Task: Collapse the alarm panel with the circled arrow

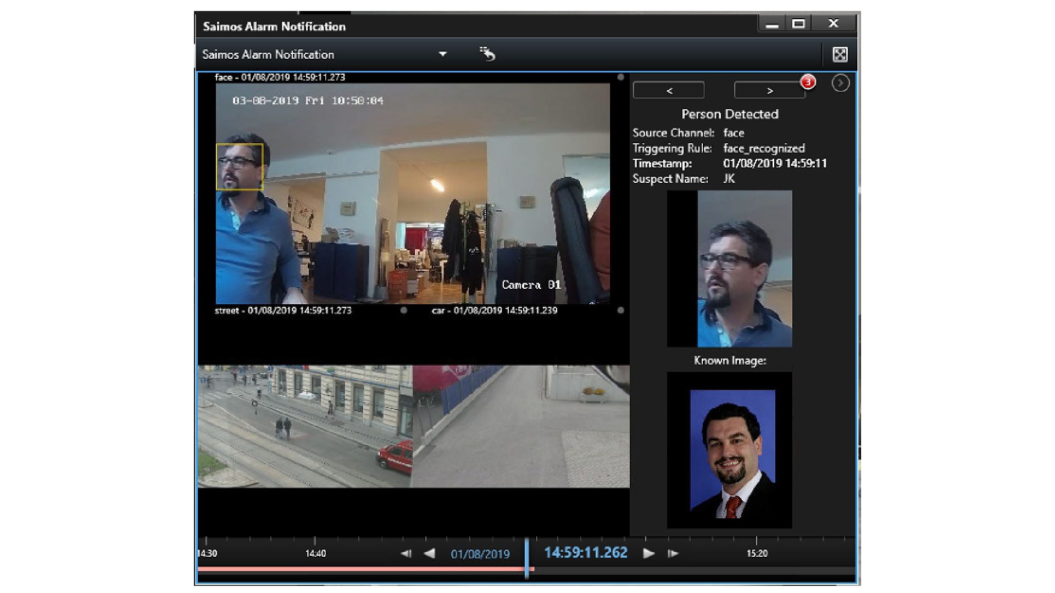Action: [840, 83]
